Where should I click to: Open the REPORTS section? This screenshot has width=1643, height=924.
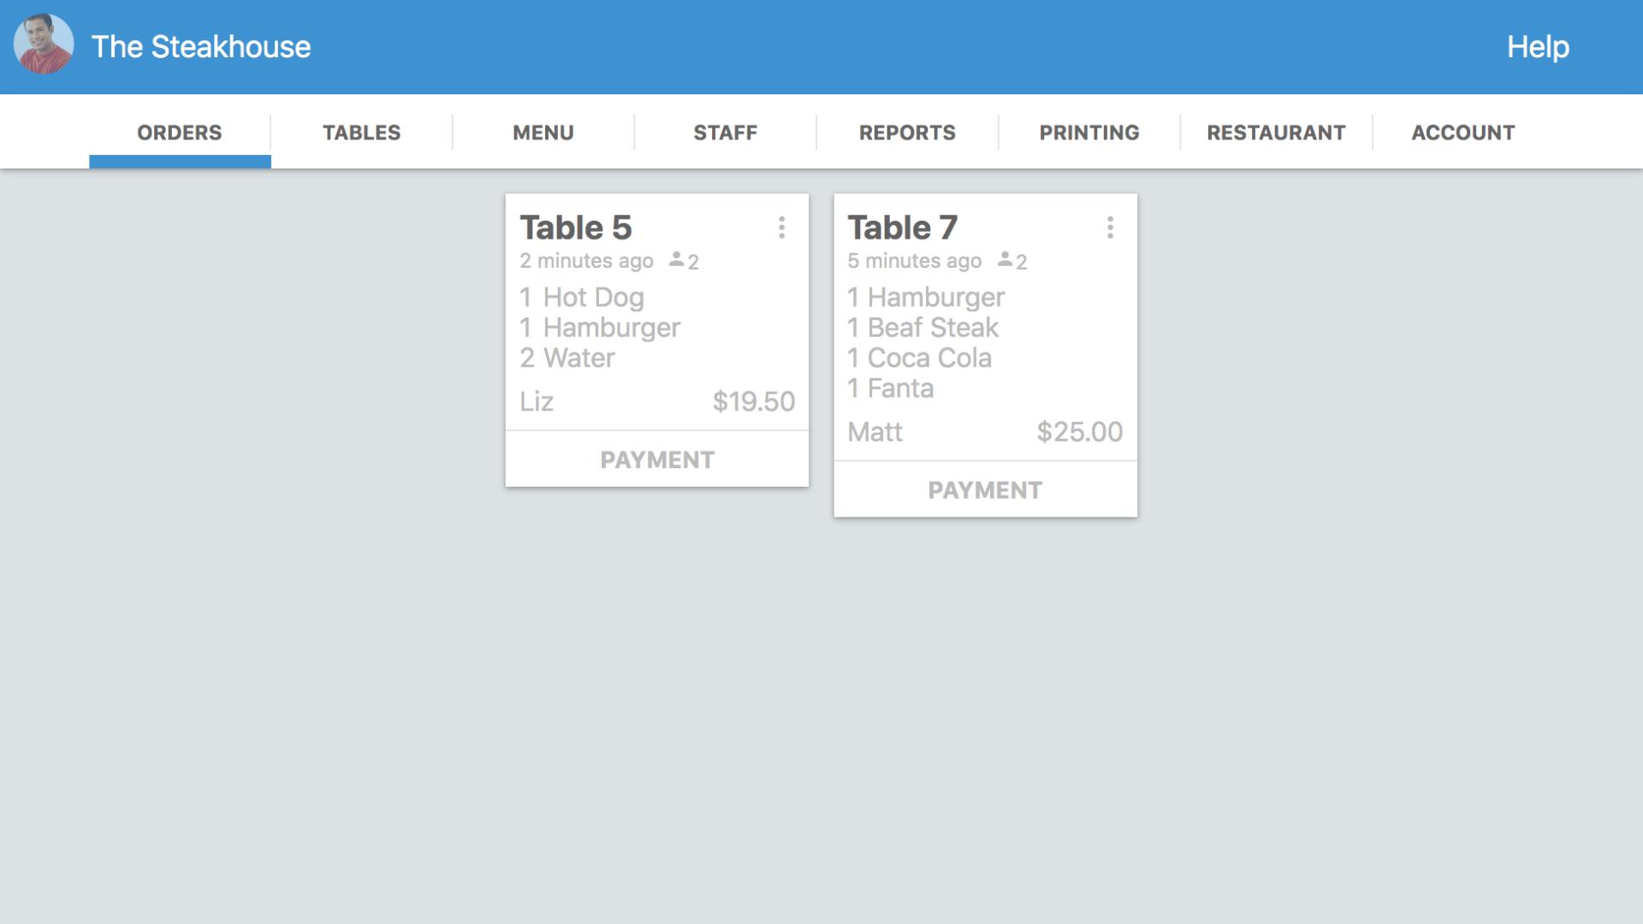click(x=907, y=132)
